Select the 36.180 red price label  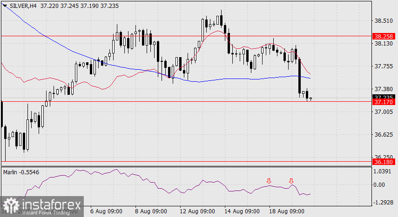tap(384, 162)
